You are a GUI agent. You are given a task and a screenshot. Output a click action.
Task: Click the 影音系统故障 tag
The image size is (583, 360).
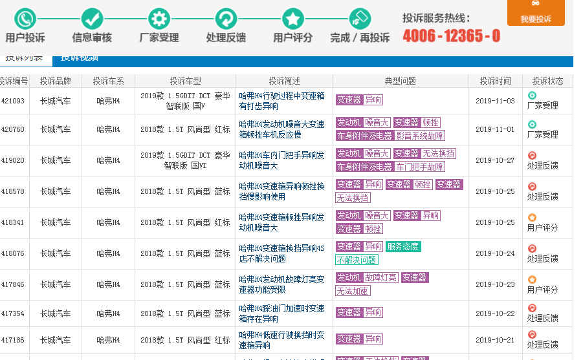[419, 136]
